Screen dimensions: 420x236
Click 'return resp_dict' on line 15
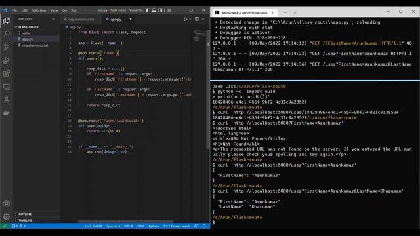point(103,105)
